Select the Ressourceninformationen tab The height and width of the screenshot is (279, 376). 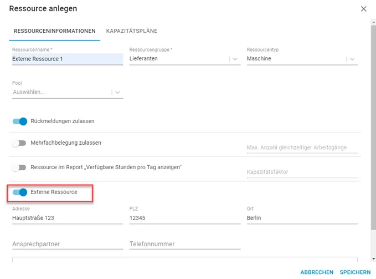55,31
